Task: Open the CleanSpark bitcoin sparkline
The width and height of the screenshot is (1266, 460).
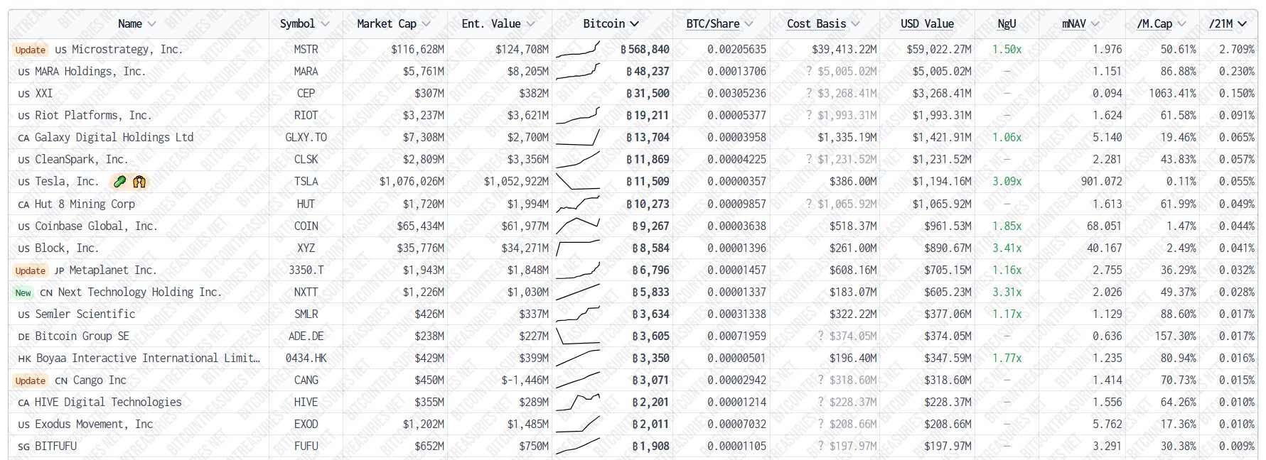Action: pyautogui.click(x=578, y=159)
